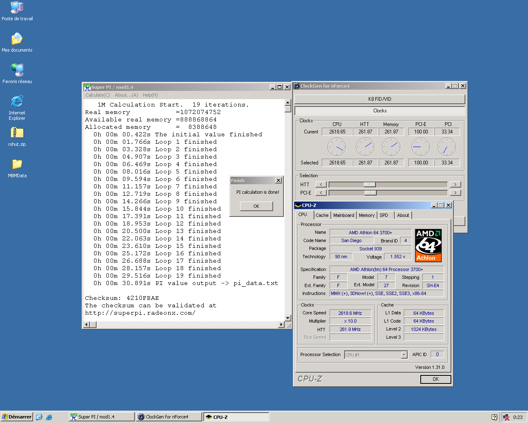Click the Démarrer start button
This screenshot has height=423, width=528.
[17, 417]
